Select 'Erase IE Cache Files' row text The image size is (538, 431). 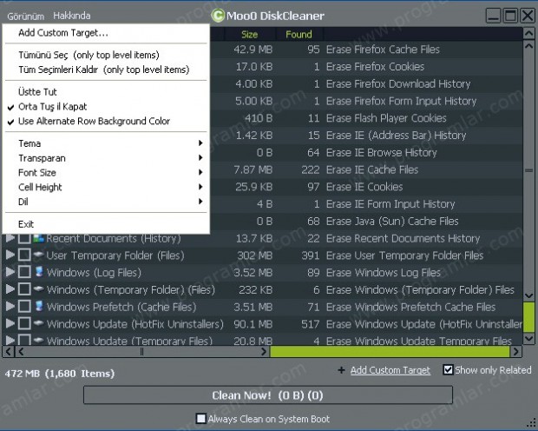[372, 169]
